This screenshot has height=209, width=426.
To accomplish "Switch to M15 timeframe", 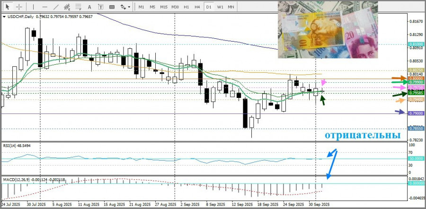I will point(164,7).
